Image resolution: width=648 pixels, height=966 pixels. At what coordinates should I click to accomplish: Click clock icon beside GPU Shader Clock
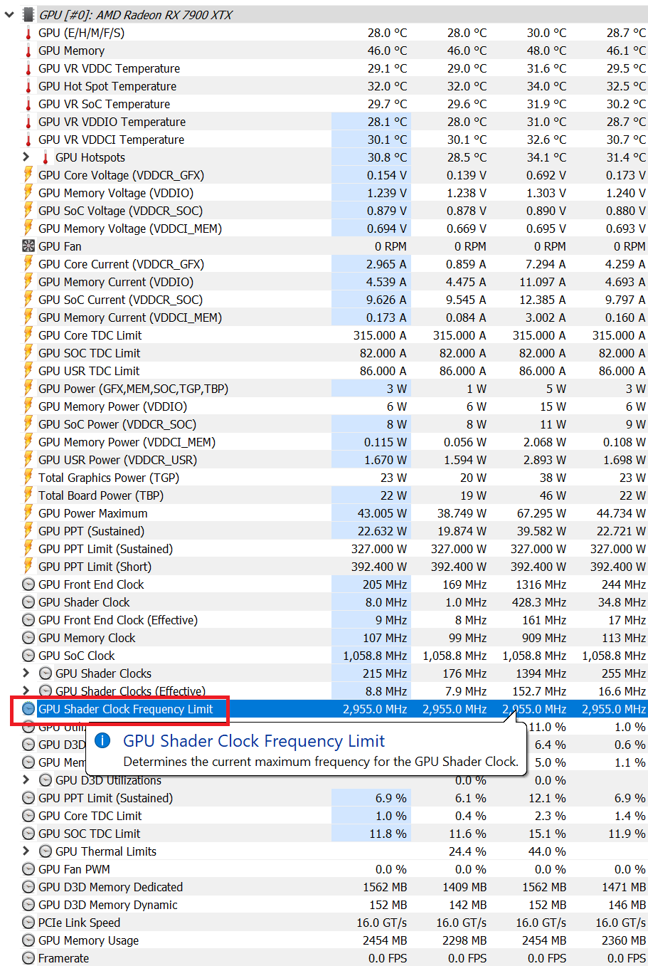tap(28, 602)
